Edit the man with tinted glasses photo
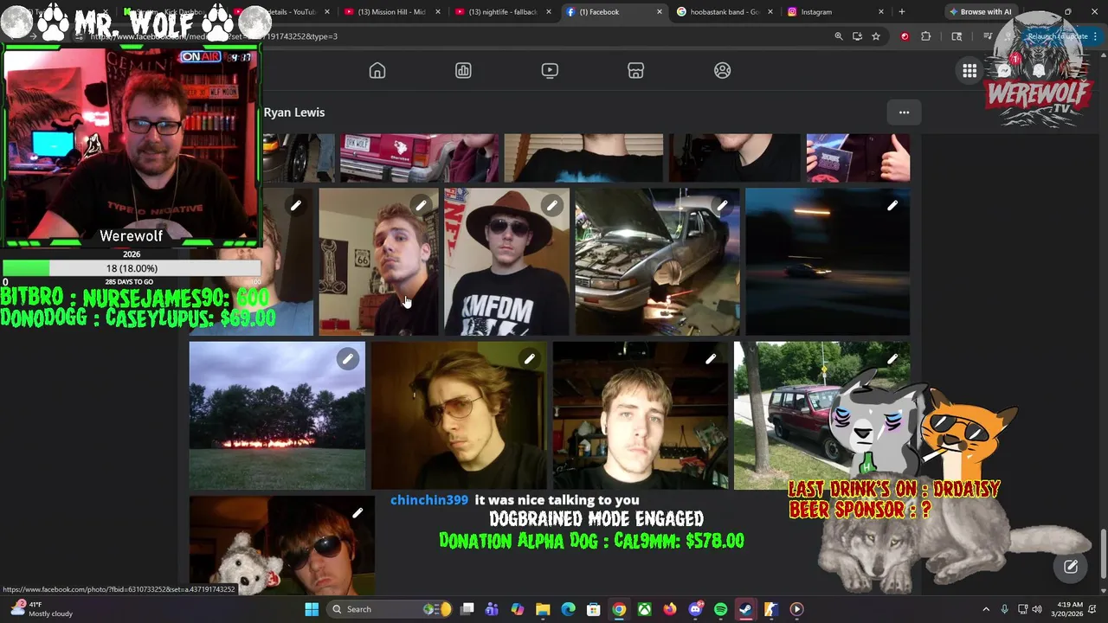The width and height of the screenshot is (1108, 623). pos(529,359)
